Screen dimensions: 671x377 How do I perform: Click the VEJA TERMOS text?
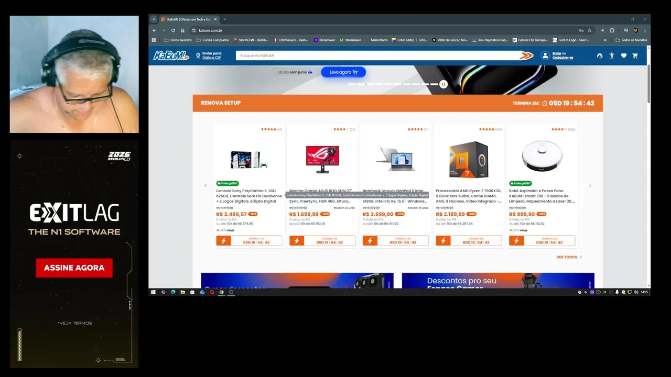[x=74, y=323]
